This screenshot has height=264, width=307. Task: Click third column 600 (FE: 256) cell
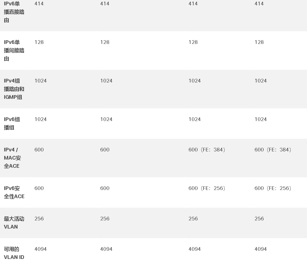tap(207, 188)
